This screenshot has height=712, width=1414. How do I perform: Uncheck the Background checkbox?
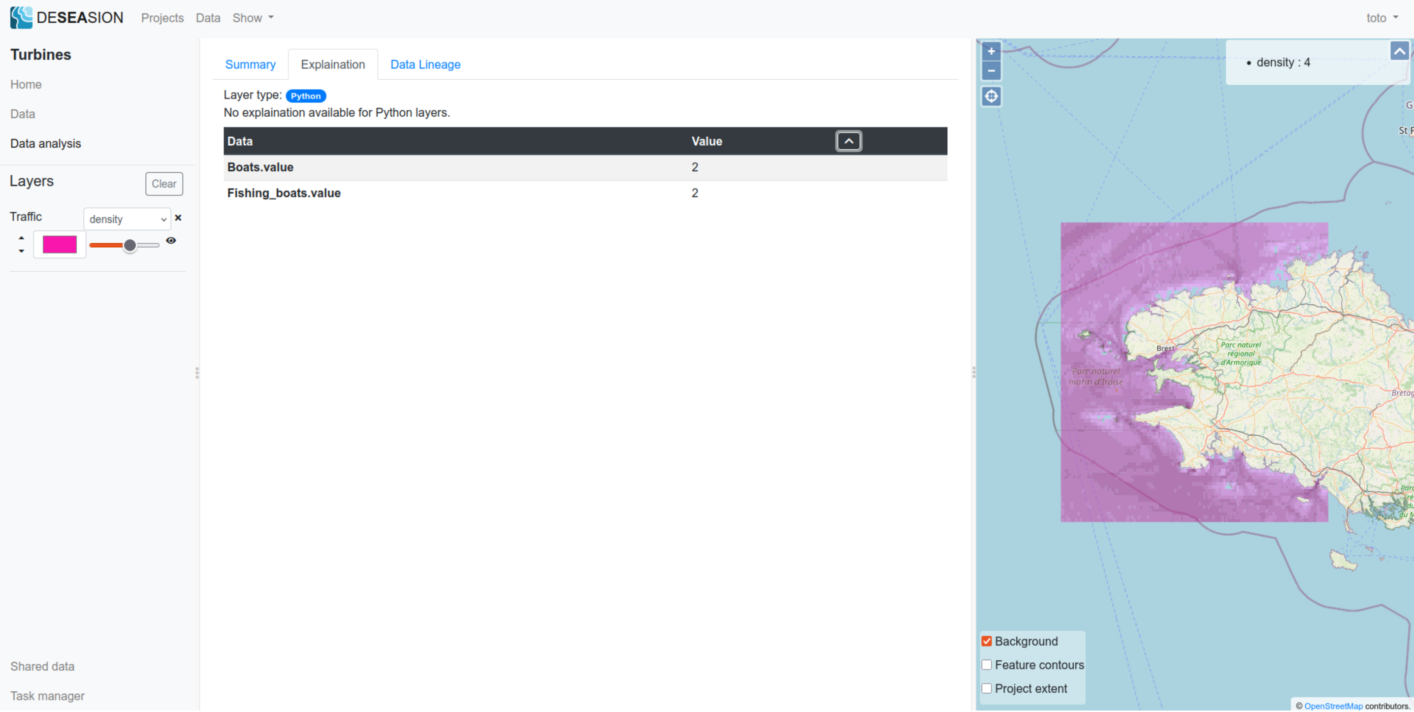tap(986, 641)
